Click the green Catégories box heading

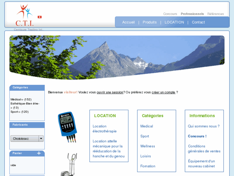(153, 116)
